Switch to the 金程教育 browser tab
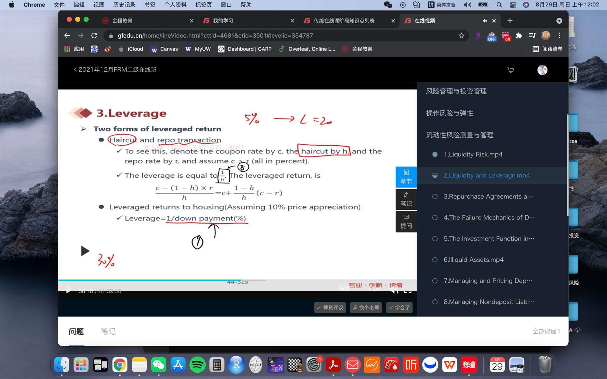The image size is (607, 379). pyautogui.click(x=148, y=21)
